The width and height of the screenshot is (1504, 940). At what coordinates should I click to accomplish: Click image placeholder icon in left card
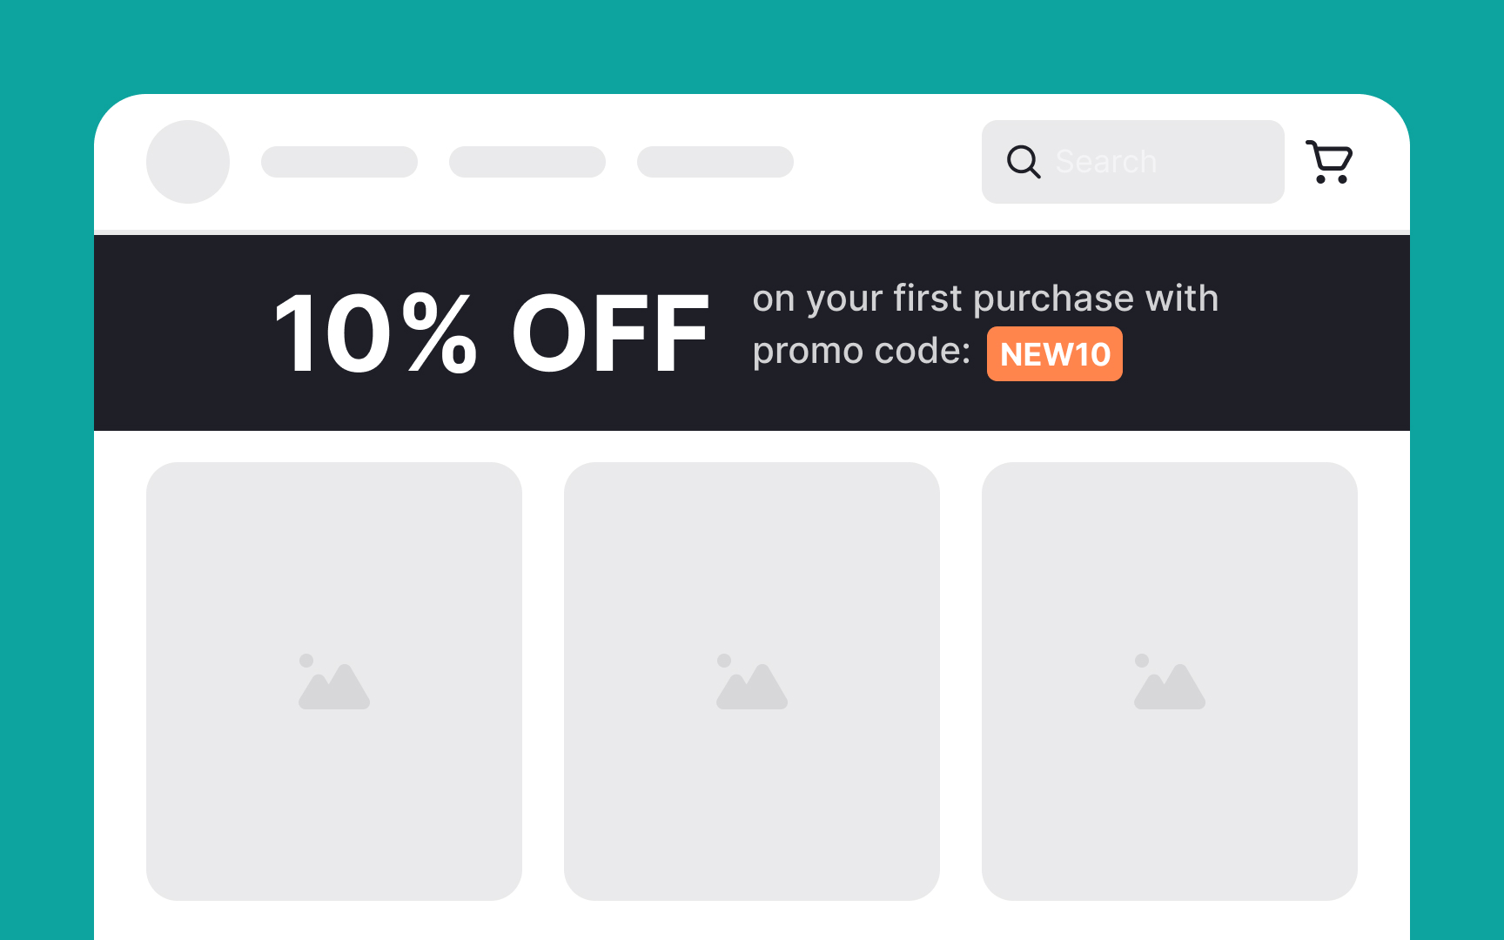coord(334,682)
